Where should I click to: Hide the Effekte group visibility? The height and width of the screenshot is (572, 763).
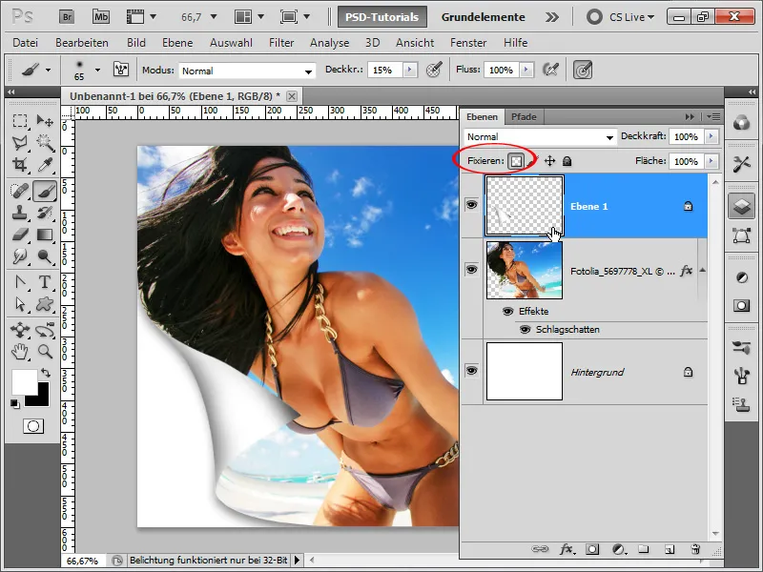[x=507, y=312]
